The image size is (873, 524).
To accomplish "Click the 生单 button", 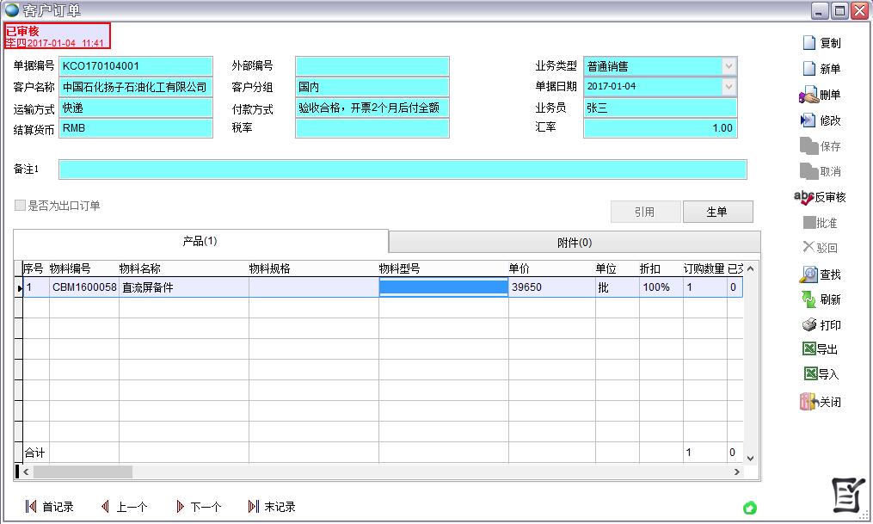I will point(717,212).
